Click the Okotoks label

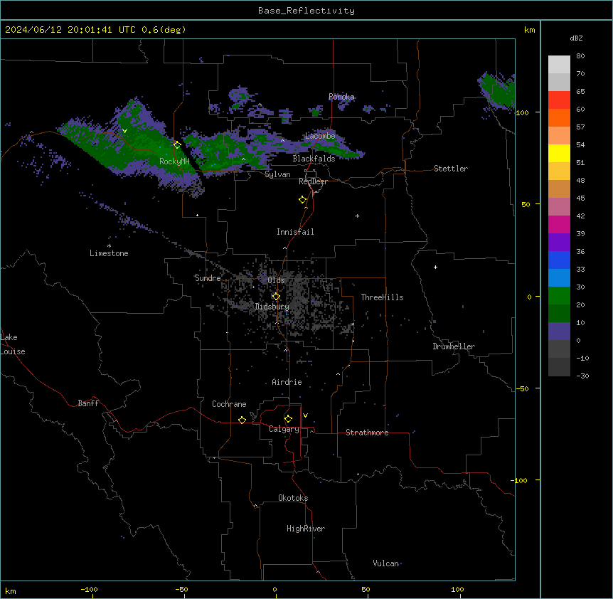pos(293,498)
